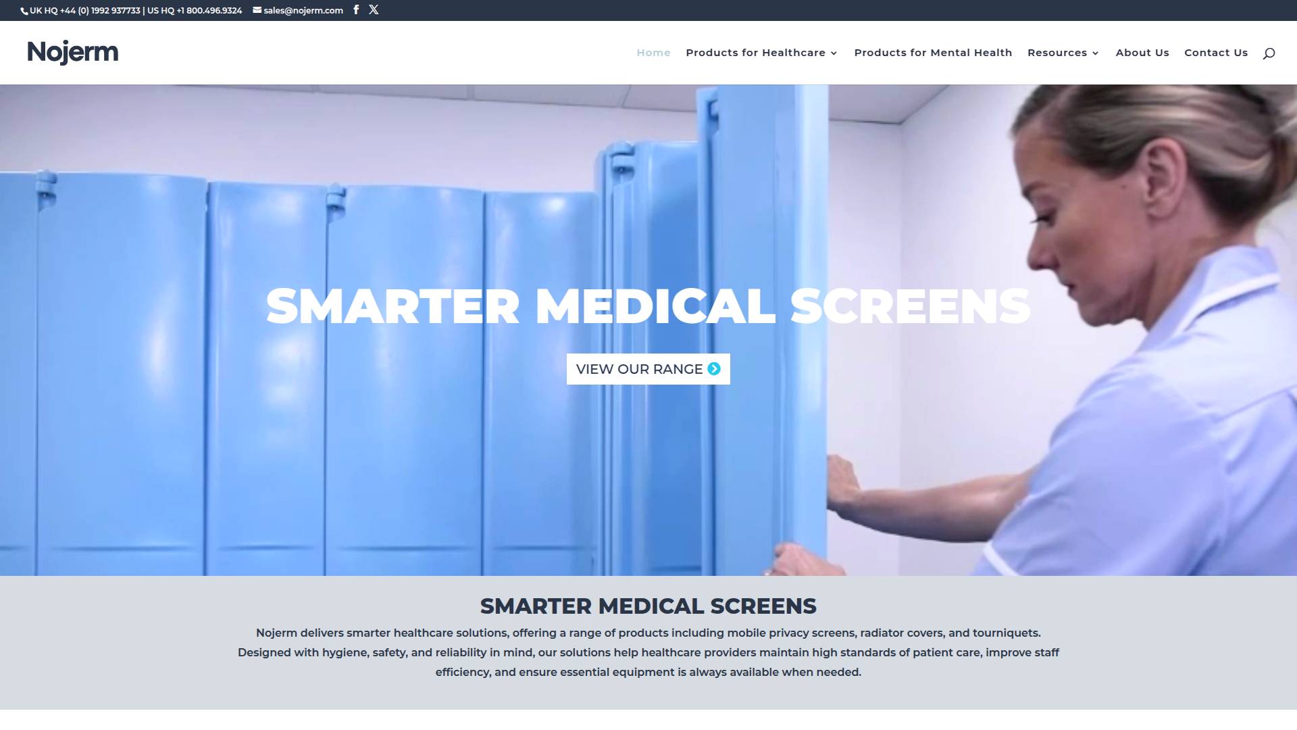Click the search magnifier icon
Screen dimensions: 1297x730
point(1269,53)
